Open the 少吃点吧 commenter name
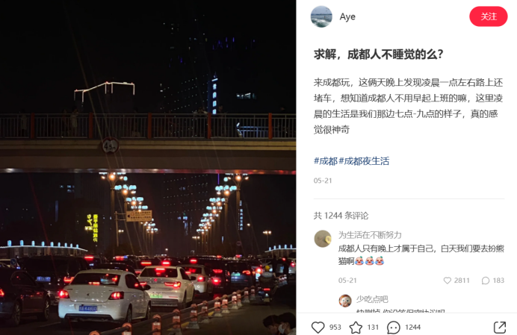This screenshot has height=335, width=517. (372, 299)
